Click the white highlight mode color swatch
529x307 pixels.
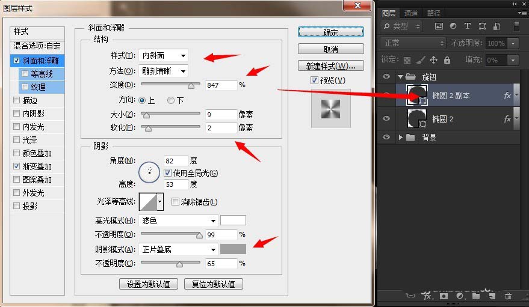pos(233,220)
